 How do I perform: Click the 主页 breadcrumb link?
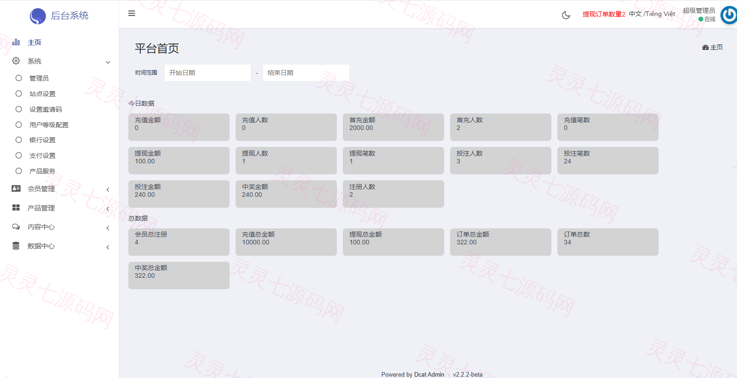[x=716, y=47]
